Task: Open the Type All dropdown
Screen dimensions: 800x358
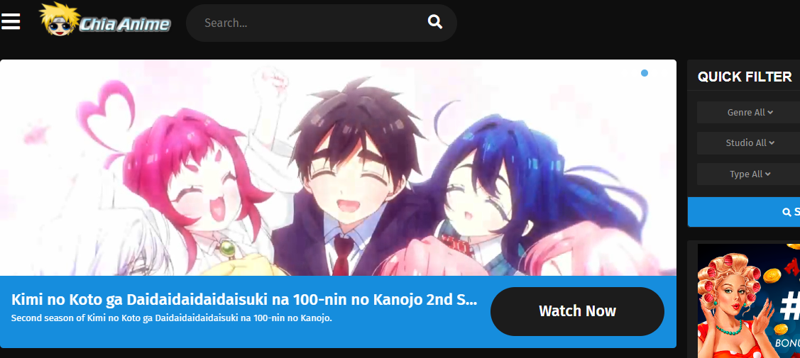Action: [750, 174]
